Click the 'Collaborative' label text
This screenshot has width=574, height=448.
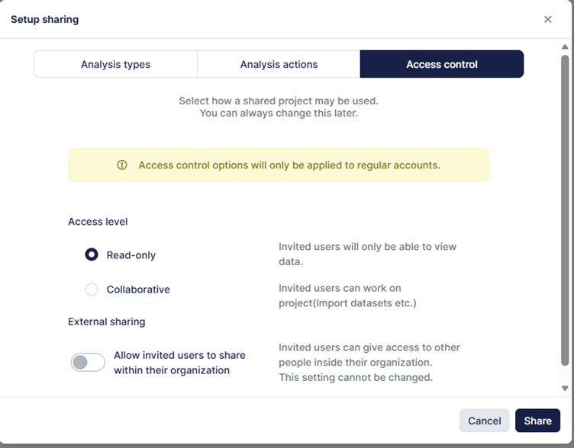pos(138,290)
